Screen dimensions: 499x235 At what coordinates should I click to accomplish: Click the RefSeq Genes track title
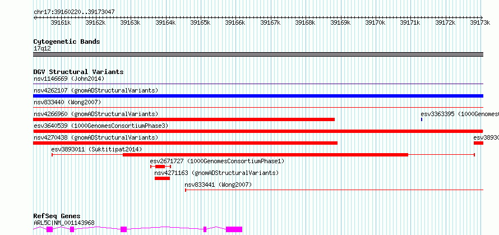(57, 216)
